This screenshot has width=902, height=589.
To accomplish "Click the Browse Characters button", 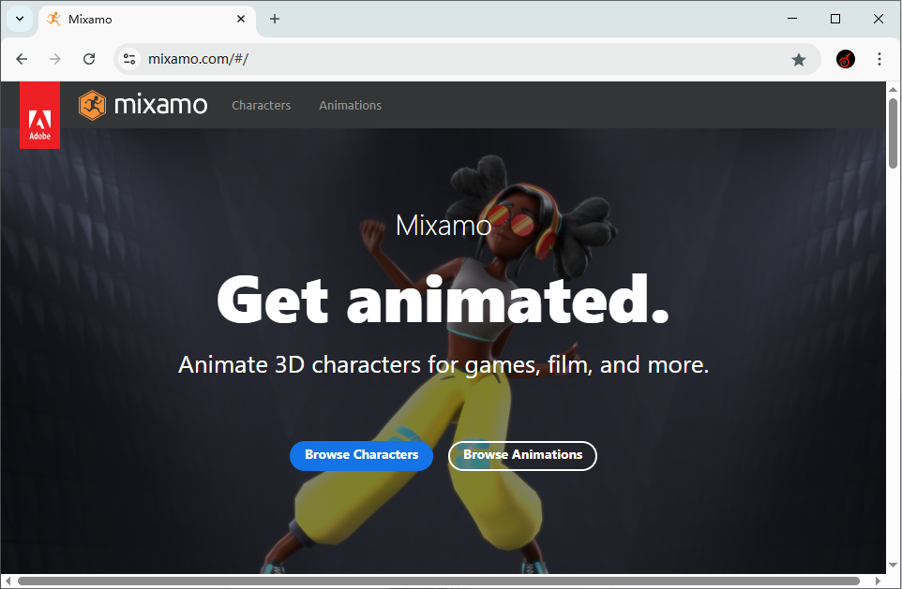I will point(361,455).
